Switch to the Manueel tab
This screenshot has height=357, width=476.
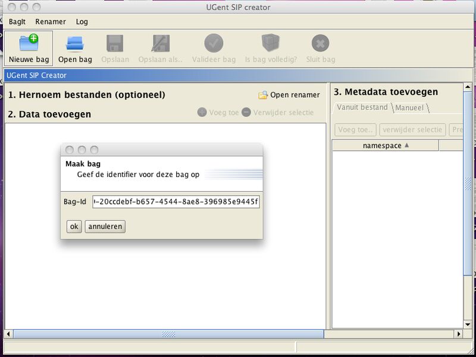411,108
